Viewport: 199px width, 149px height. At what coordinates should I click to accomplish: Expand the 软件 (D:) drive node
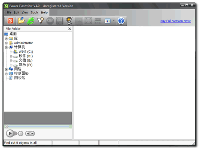[x=11, y=56]
